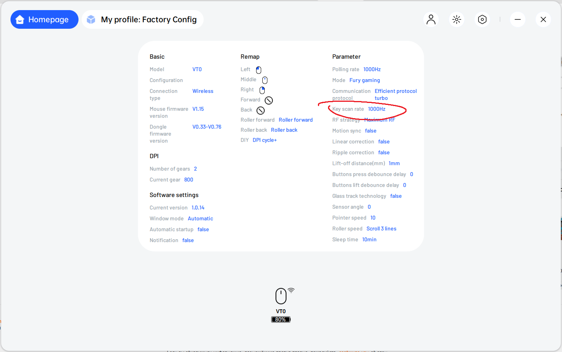
Task: Open the My profile: Factory Config tab
Action: coord(143,19)
